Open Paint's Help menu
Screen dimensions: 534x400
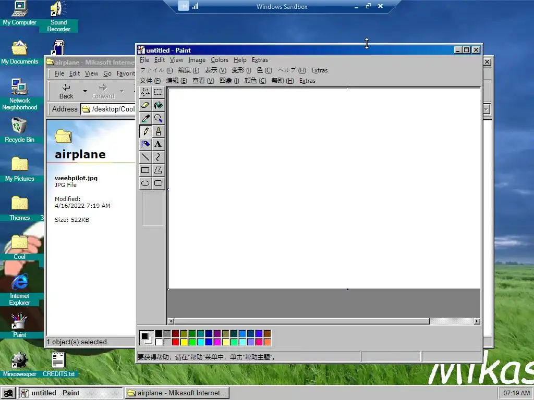click(x=240, y=60)
